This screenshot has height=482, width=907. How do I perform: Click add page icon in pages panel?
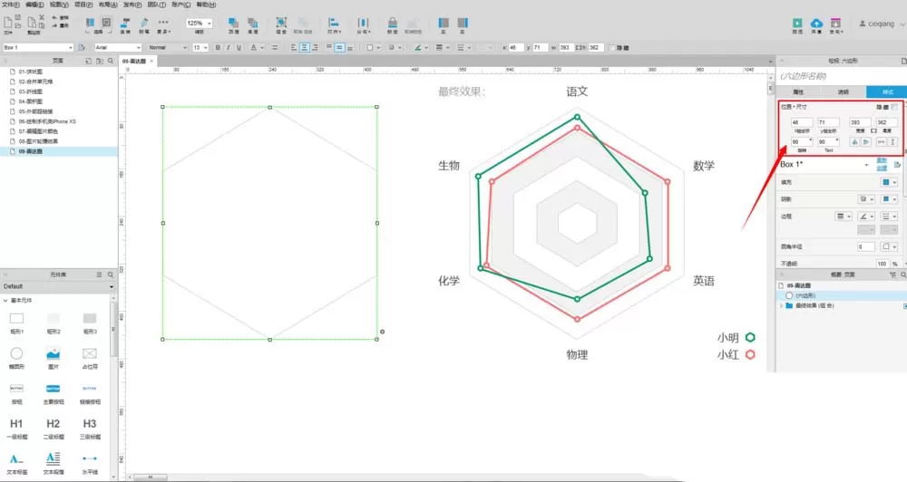[x=89, y=61]
